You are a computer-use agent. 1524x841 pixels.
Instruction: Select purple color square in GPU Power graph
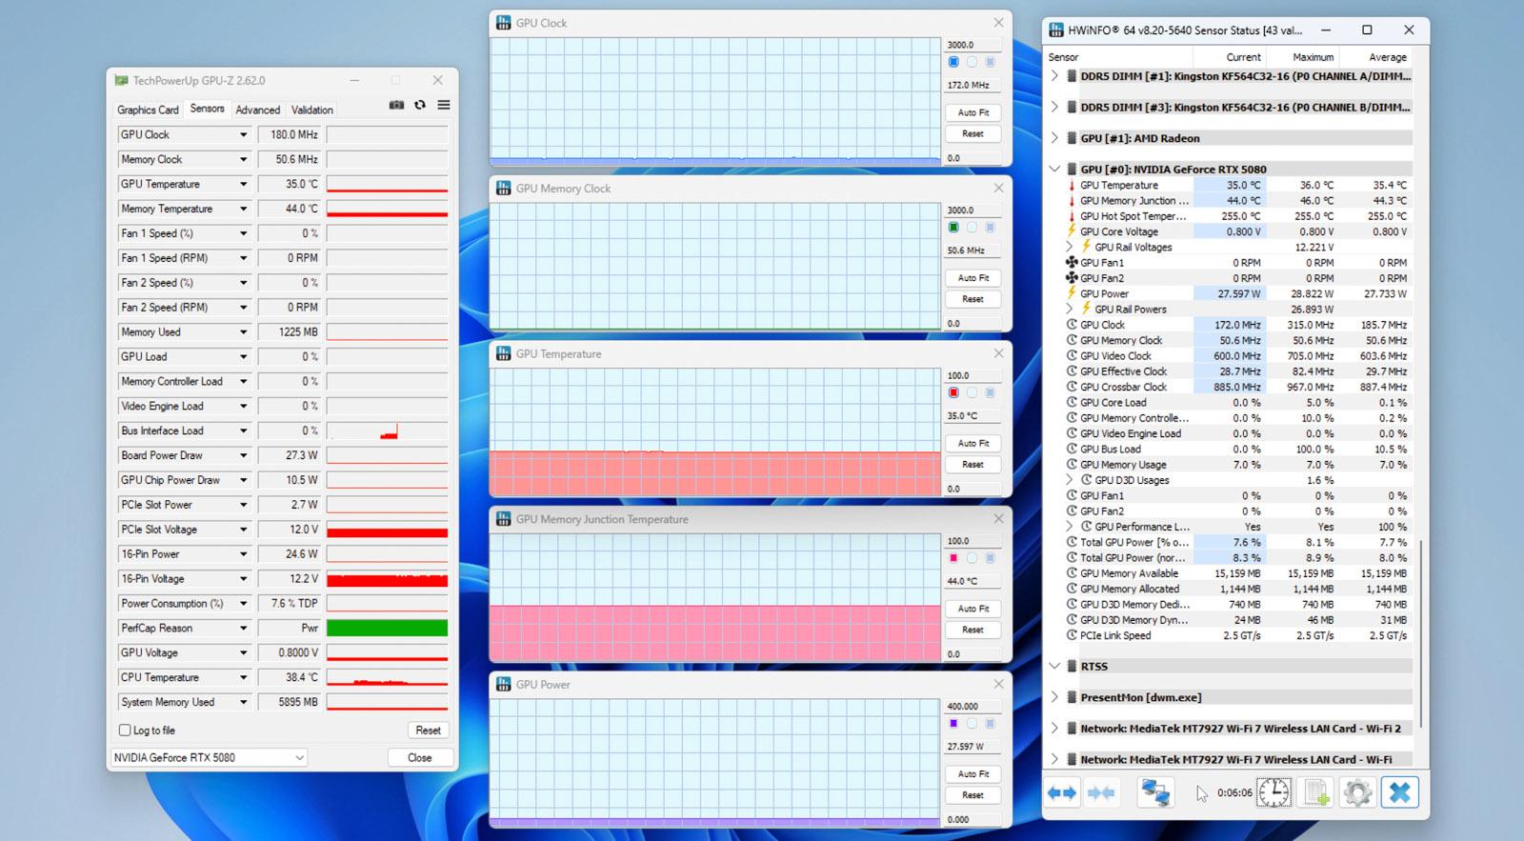click(x=953, y=724)
